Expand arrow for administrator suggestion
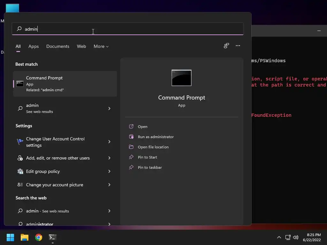Image resolution: width=327 pixels, height=245 pixels. 109,224
